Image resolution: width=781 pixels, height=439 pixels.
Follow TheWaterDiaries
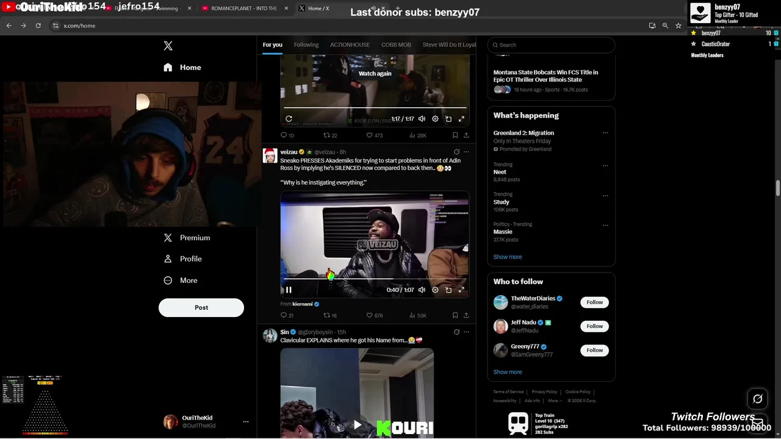[594, 302]
